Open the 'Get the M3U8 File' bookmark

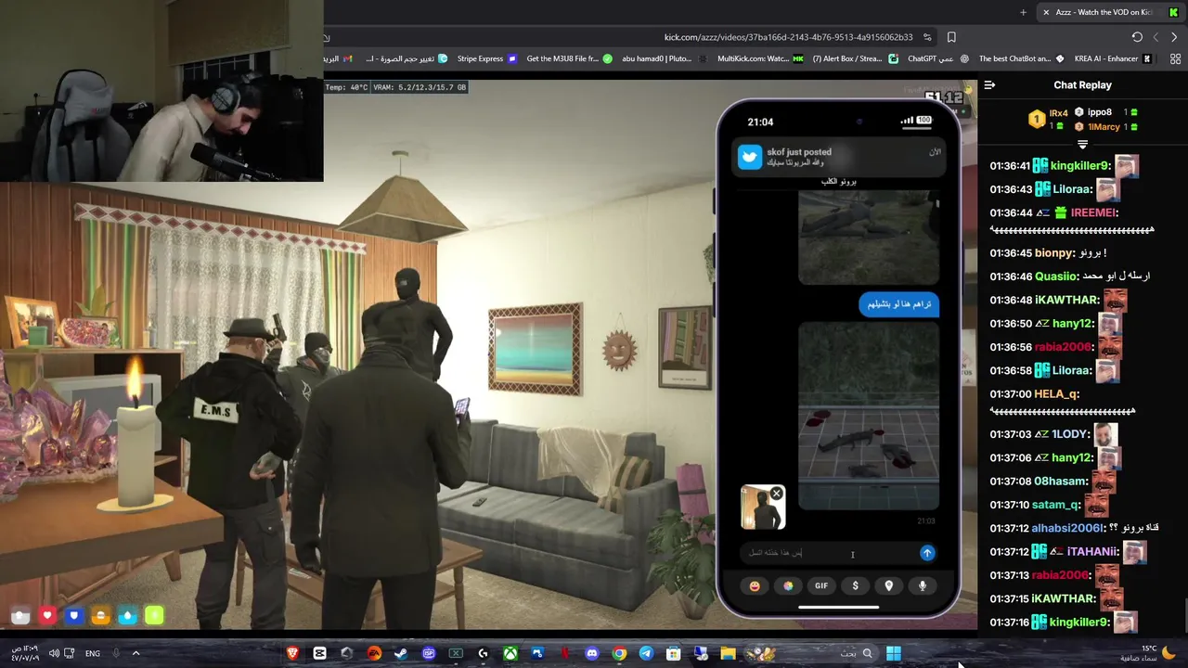(569, 58)
